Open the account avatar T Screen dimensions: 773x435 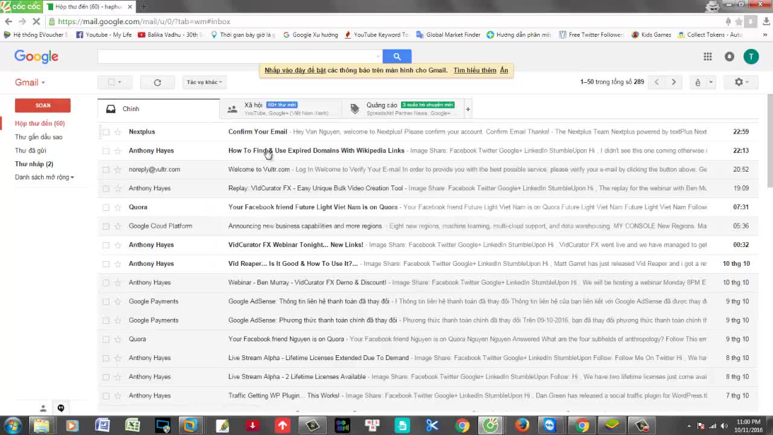tap(751, 56)
